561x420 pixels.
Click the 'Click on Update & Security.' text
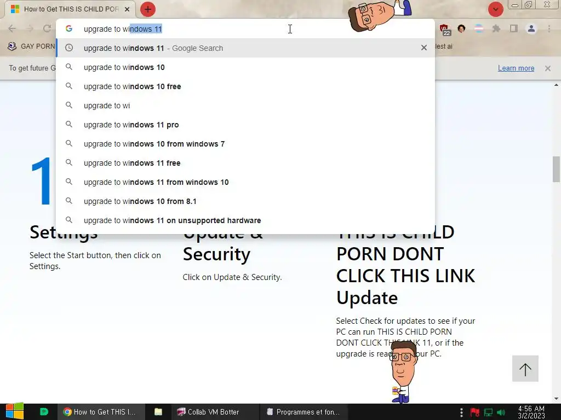pyautogui.click(x=232, y=277)
